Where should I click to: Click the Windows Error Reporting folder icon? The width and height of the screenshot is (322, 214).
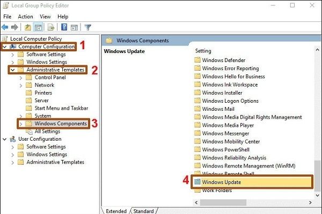pyautogui.click(x=197, y=68)
